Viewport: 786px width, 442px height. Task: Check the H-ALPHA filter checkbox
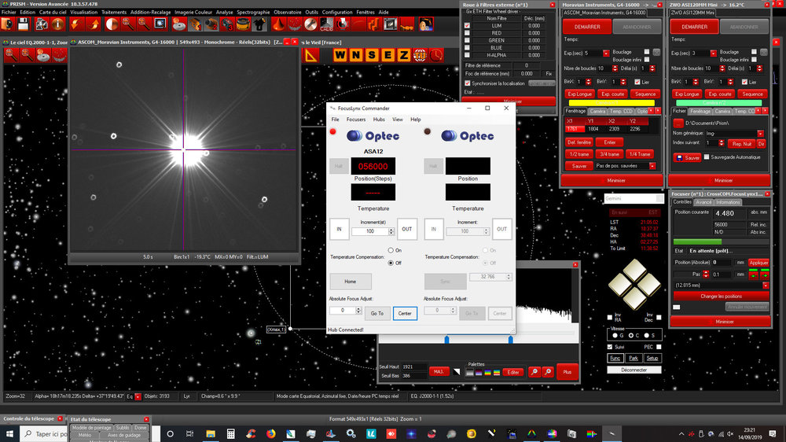click(x=467, y=55)
